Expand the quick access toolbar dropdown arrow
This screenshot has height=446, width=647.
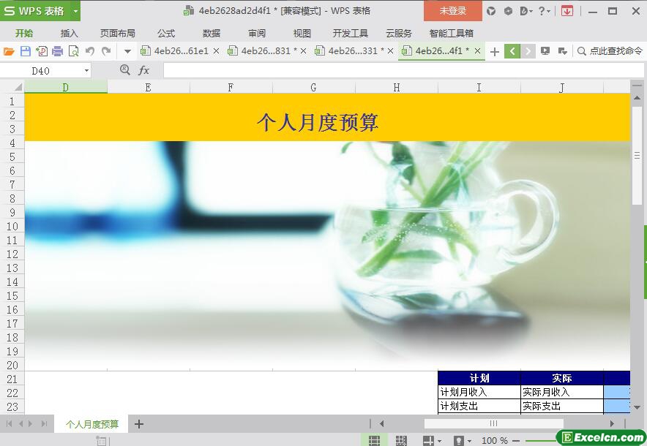tap(127, 51)
